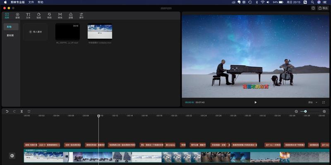Select the subtitle clip containing 'Coldplay'
The width and height of the screenshot is (331, 165).
pyautogui.click(x=170, y=145)
